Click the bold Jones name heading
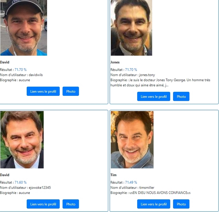The width and height of the screenshot is (219, 212). tap(115, 62)
